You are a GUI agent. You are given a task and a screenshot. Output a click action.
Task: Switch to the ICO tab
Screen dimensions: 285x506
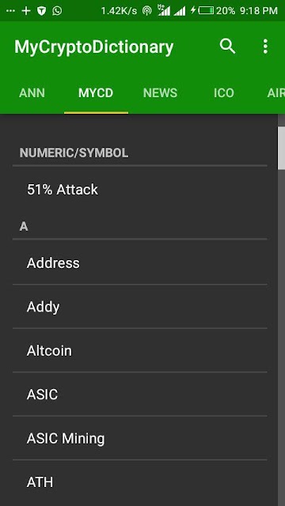(x=224, y=93)
